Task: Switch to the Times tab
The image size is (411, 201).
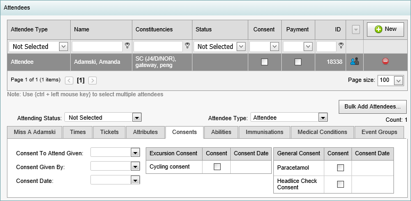Action: tap(78, 132)
